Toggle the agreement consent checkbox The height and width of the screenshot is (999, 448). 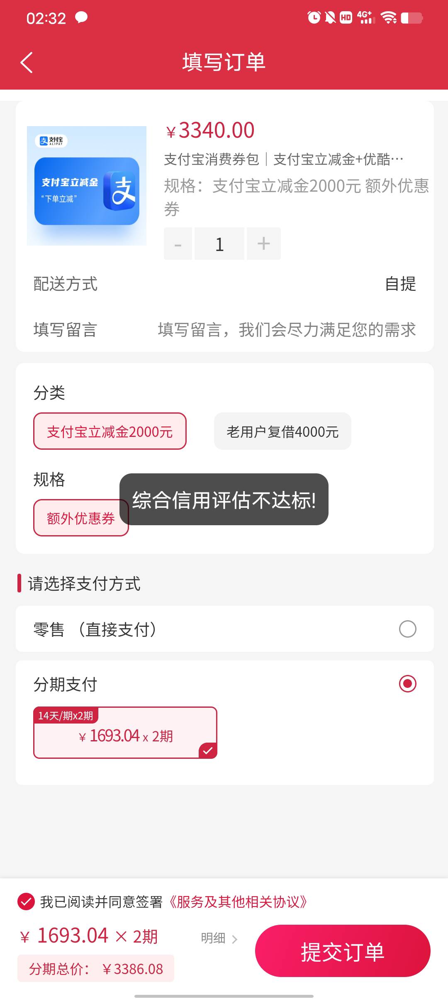[26, 902]
